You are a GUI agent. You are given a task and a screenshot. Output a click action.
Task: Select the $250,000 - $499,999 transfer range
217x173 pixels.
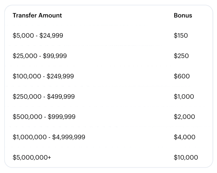pyautogui.click(x=44, y=97)
